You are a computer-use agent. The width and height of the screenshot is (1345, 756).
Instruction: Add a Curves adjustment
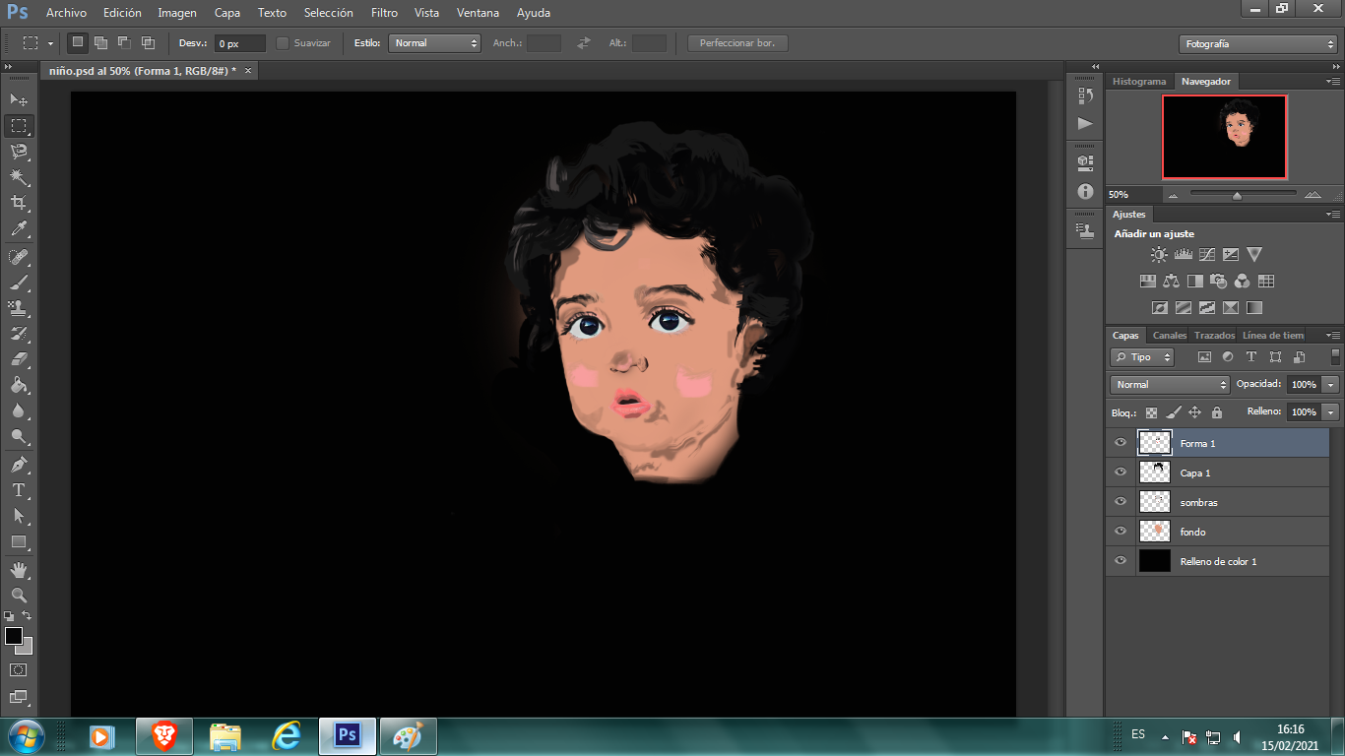(x=1206, y=254)
